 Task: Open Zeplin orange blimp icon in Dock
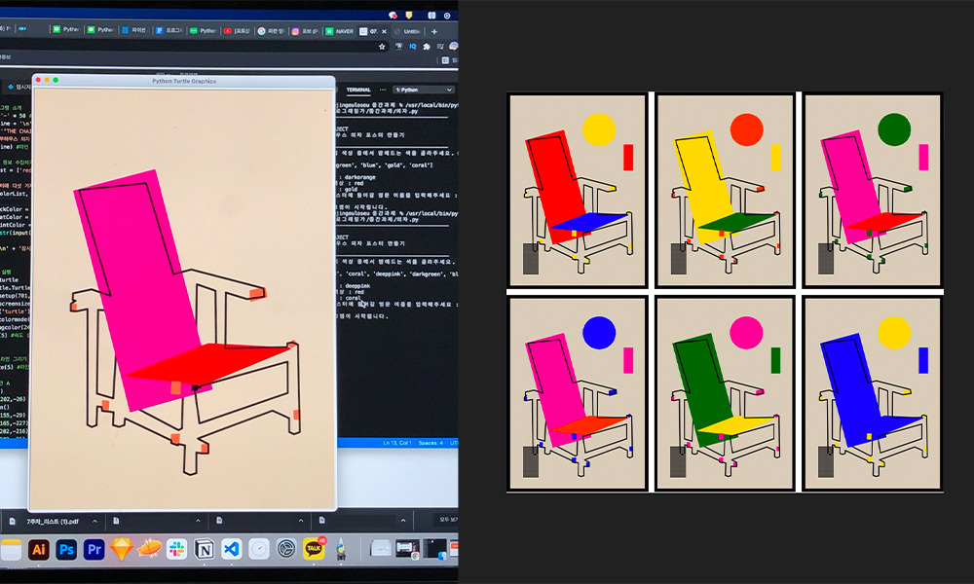tap(149, 549)
